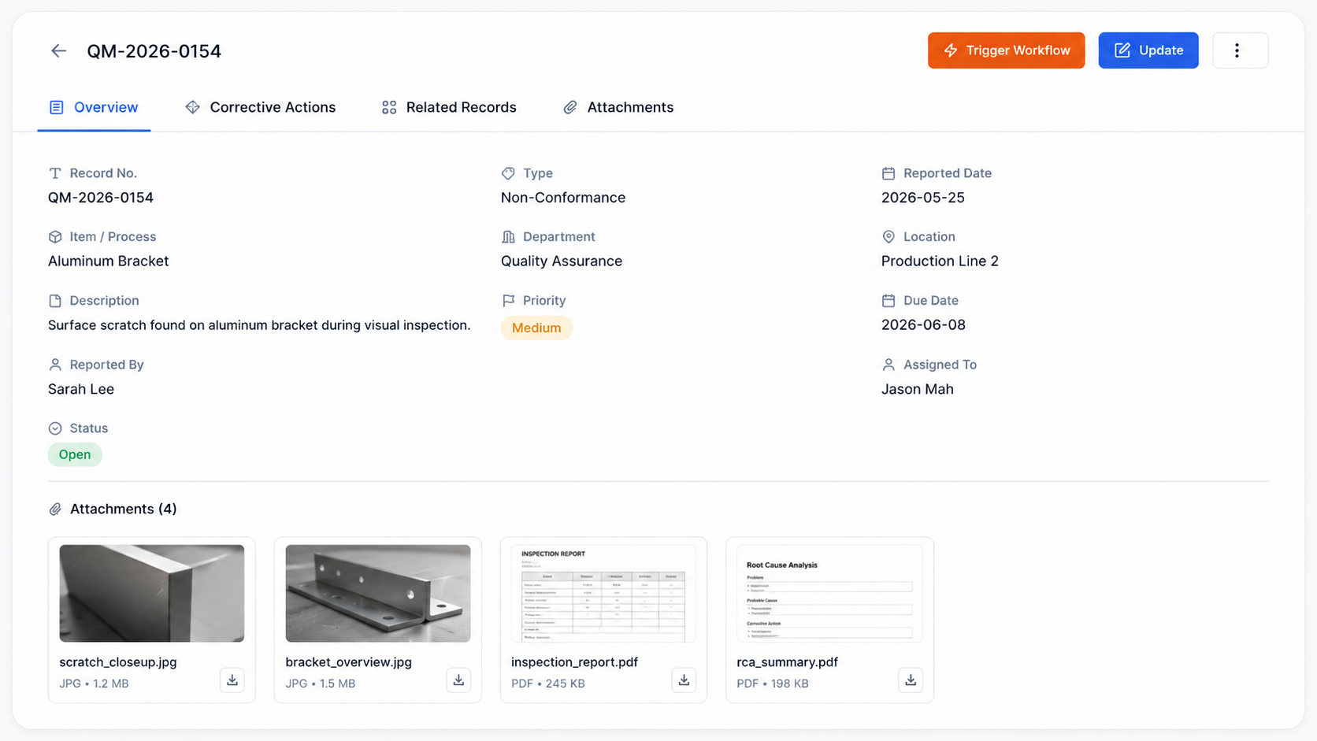Open the rca_summary.pdf thumbnail preview
1317x741 pixels.
pos(829,593)
